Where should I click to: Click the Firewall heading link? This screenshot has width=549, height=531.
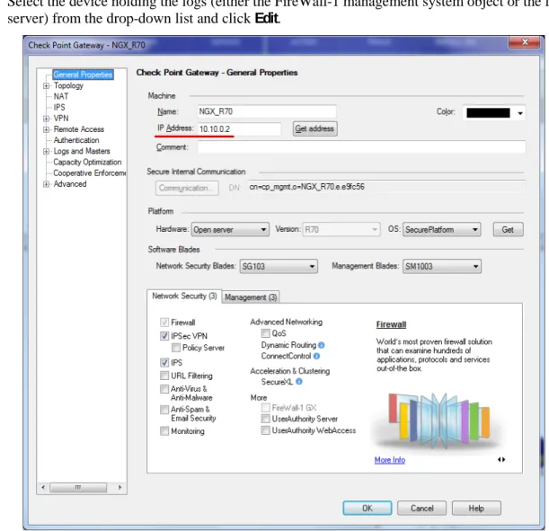391,324
